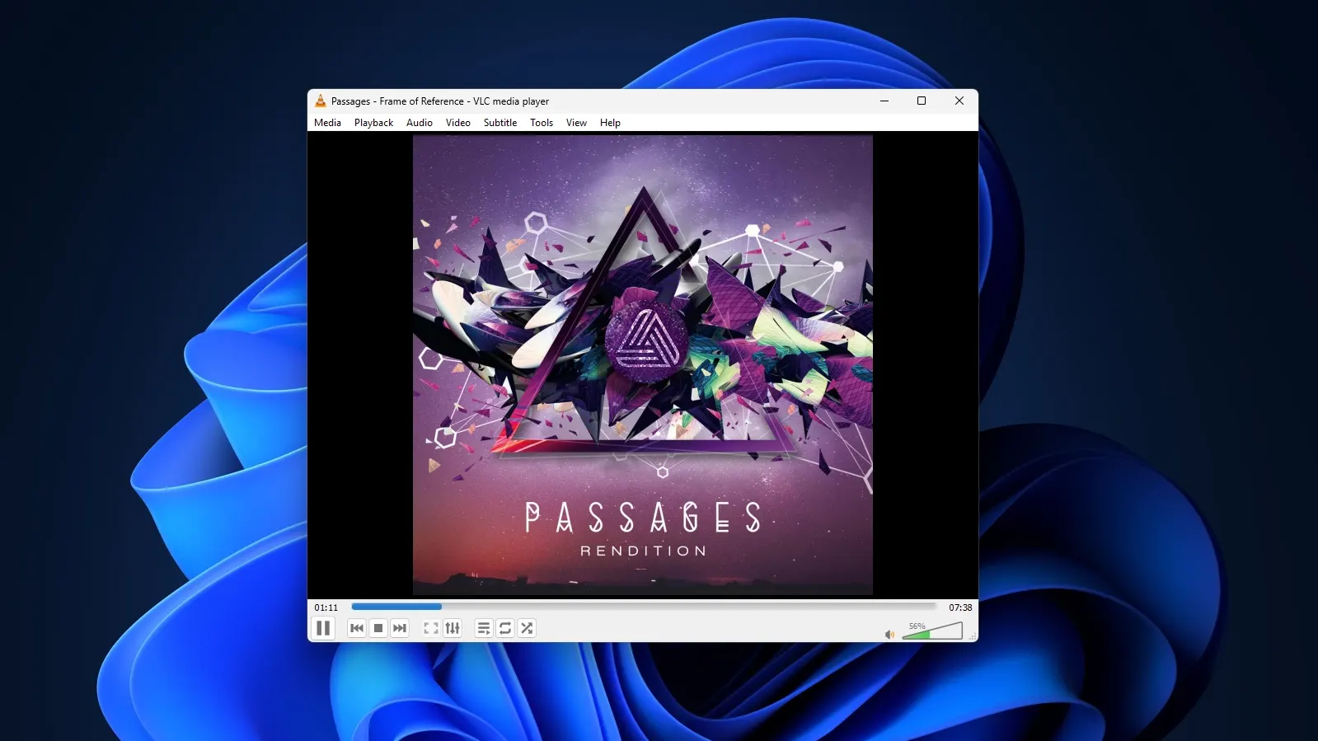The height and width of the screenshot is (741, 1318).
Task: Click the elapsed time 01:11 label
Action: click(x=326, y=607)
